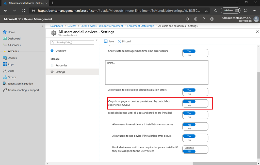Open Troubleshooting + support
Screen dimensions: 260x165
(22, 90)
